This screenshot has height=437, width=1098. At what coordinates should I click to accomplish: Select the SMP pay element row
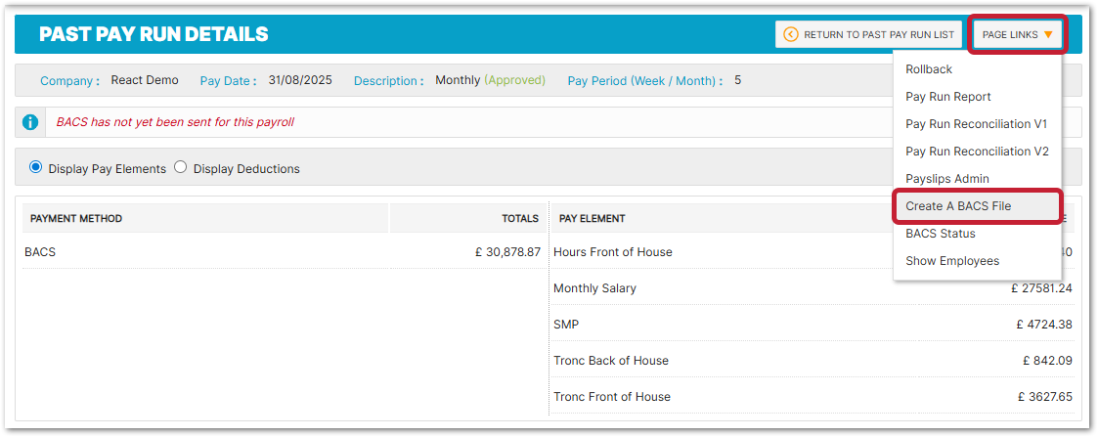tap(567, 324)
